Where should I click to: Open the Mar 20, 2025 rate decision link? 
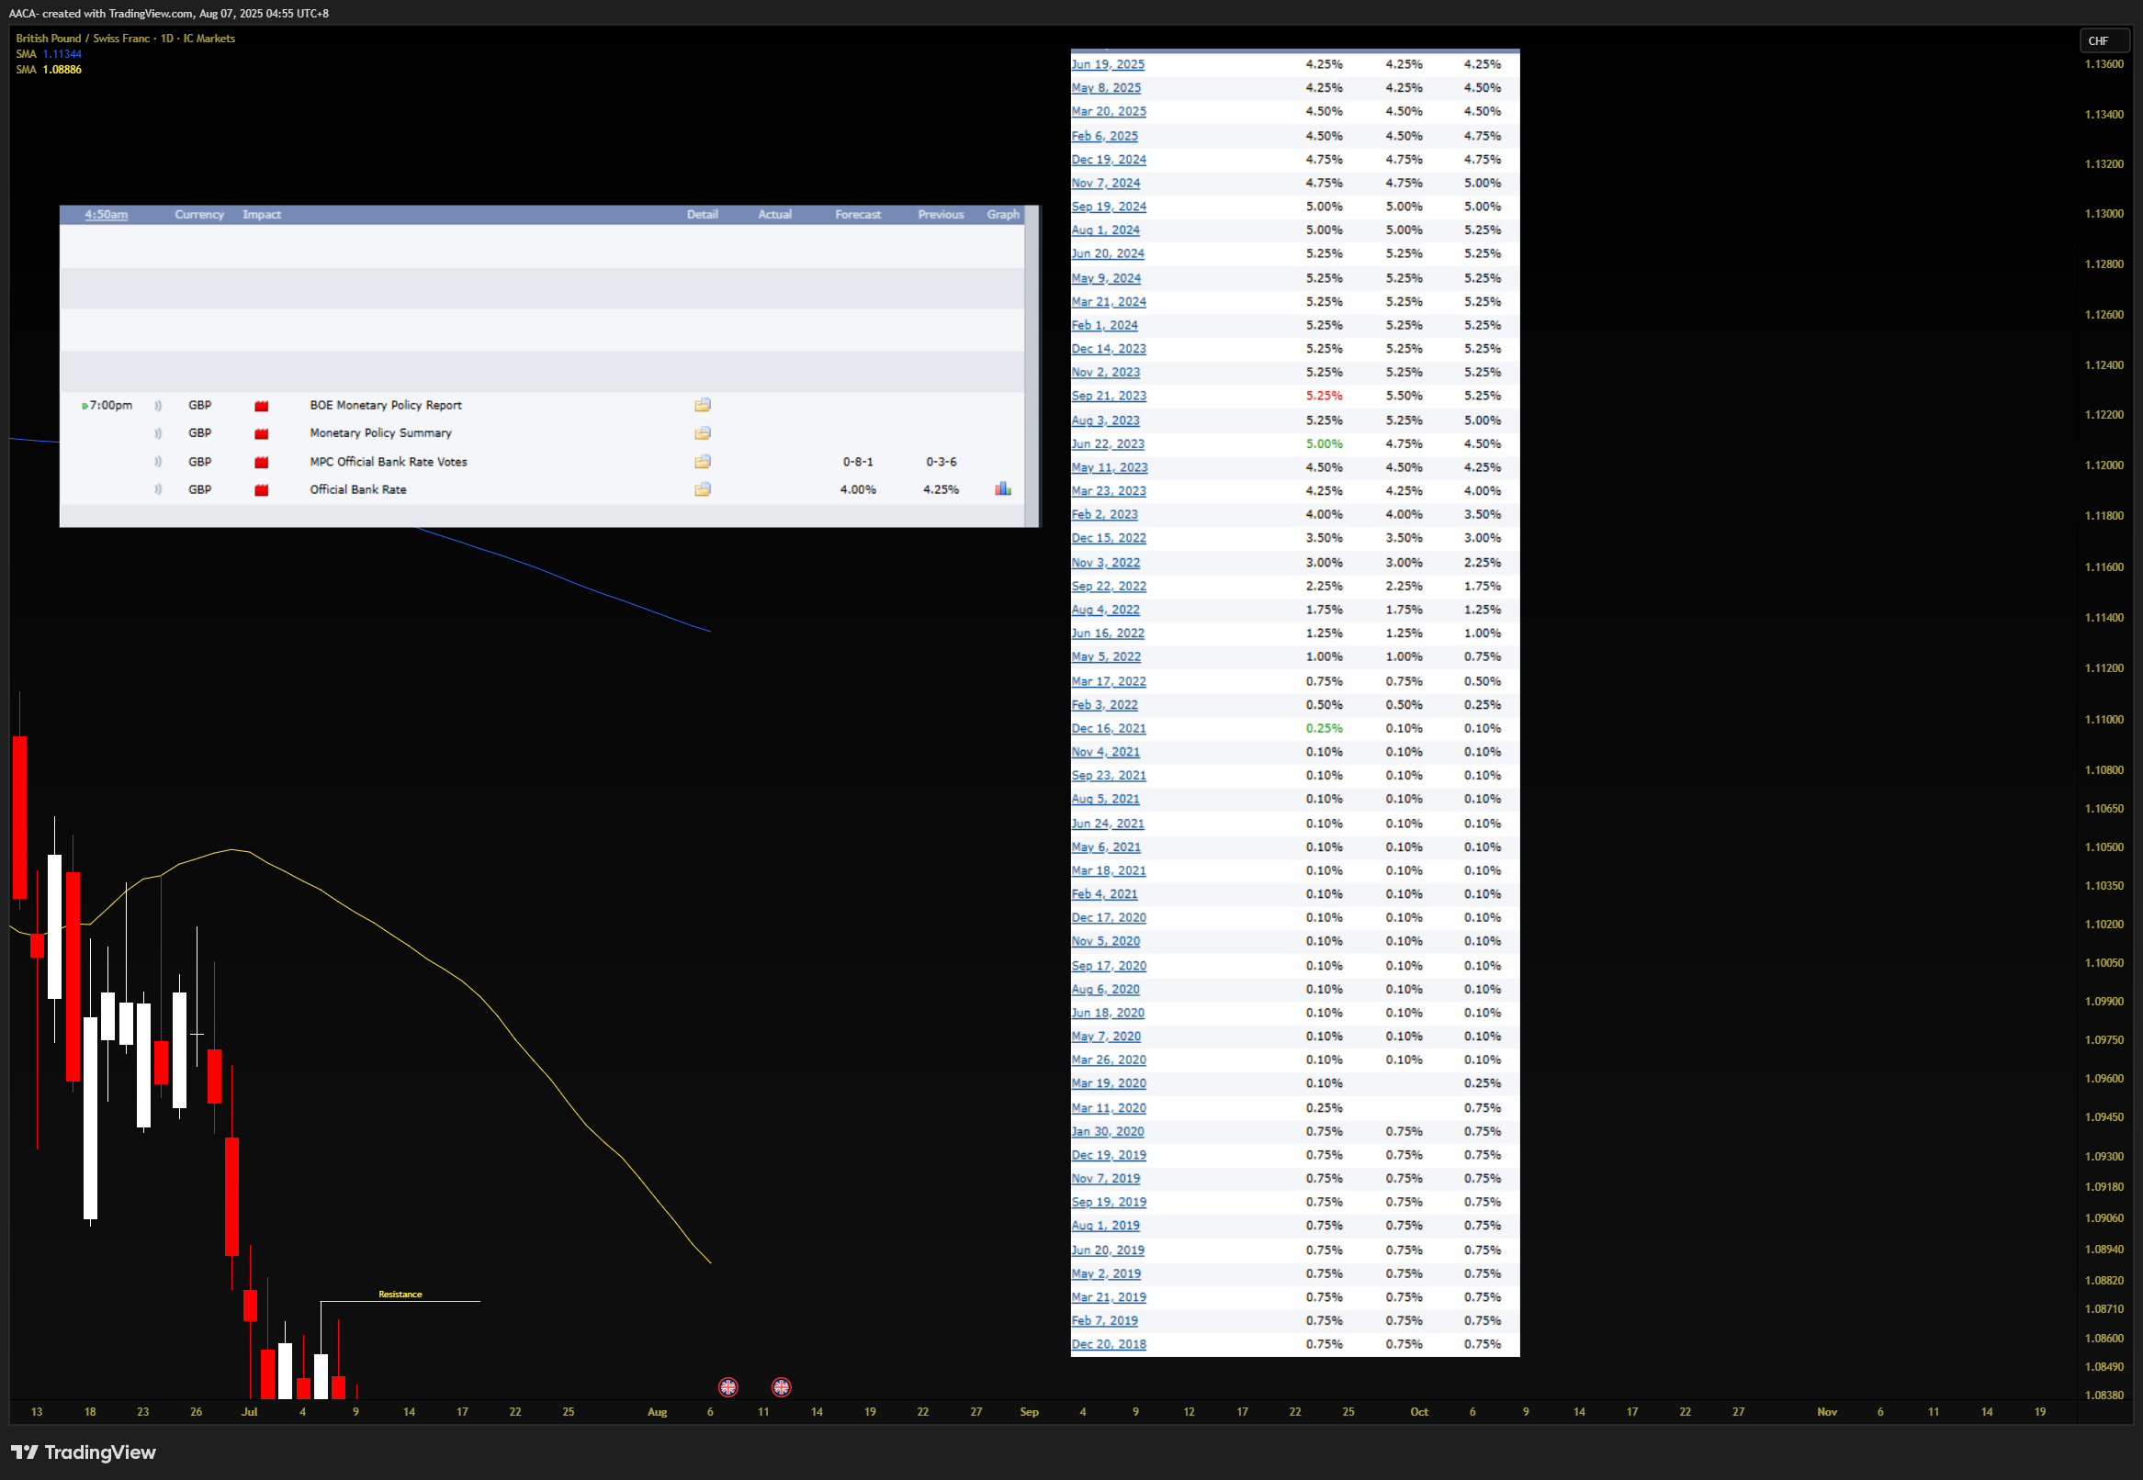tap(1109, 111)
